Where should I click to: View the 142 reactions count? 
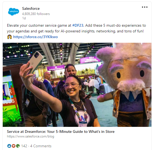(24, 146)
